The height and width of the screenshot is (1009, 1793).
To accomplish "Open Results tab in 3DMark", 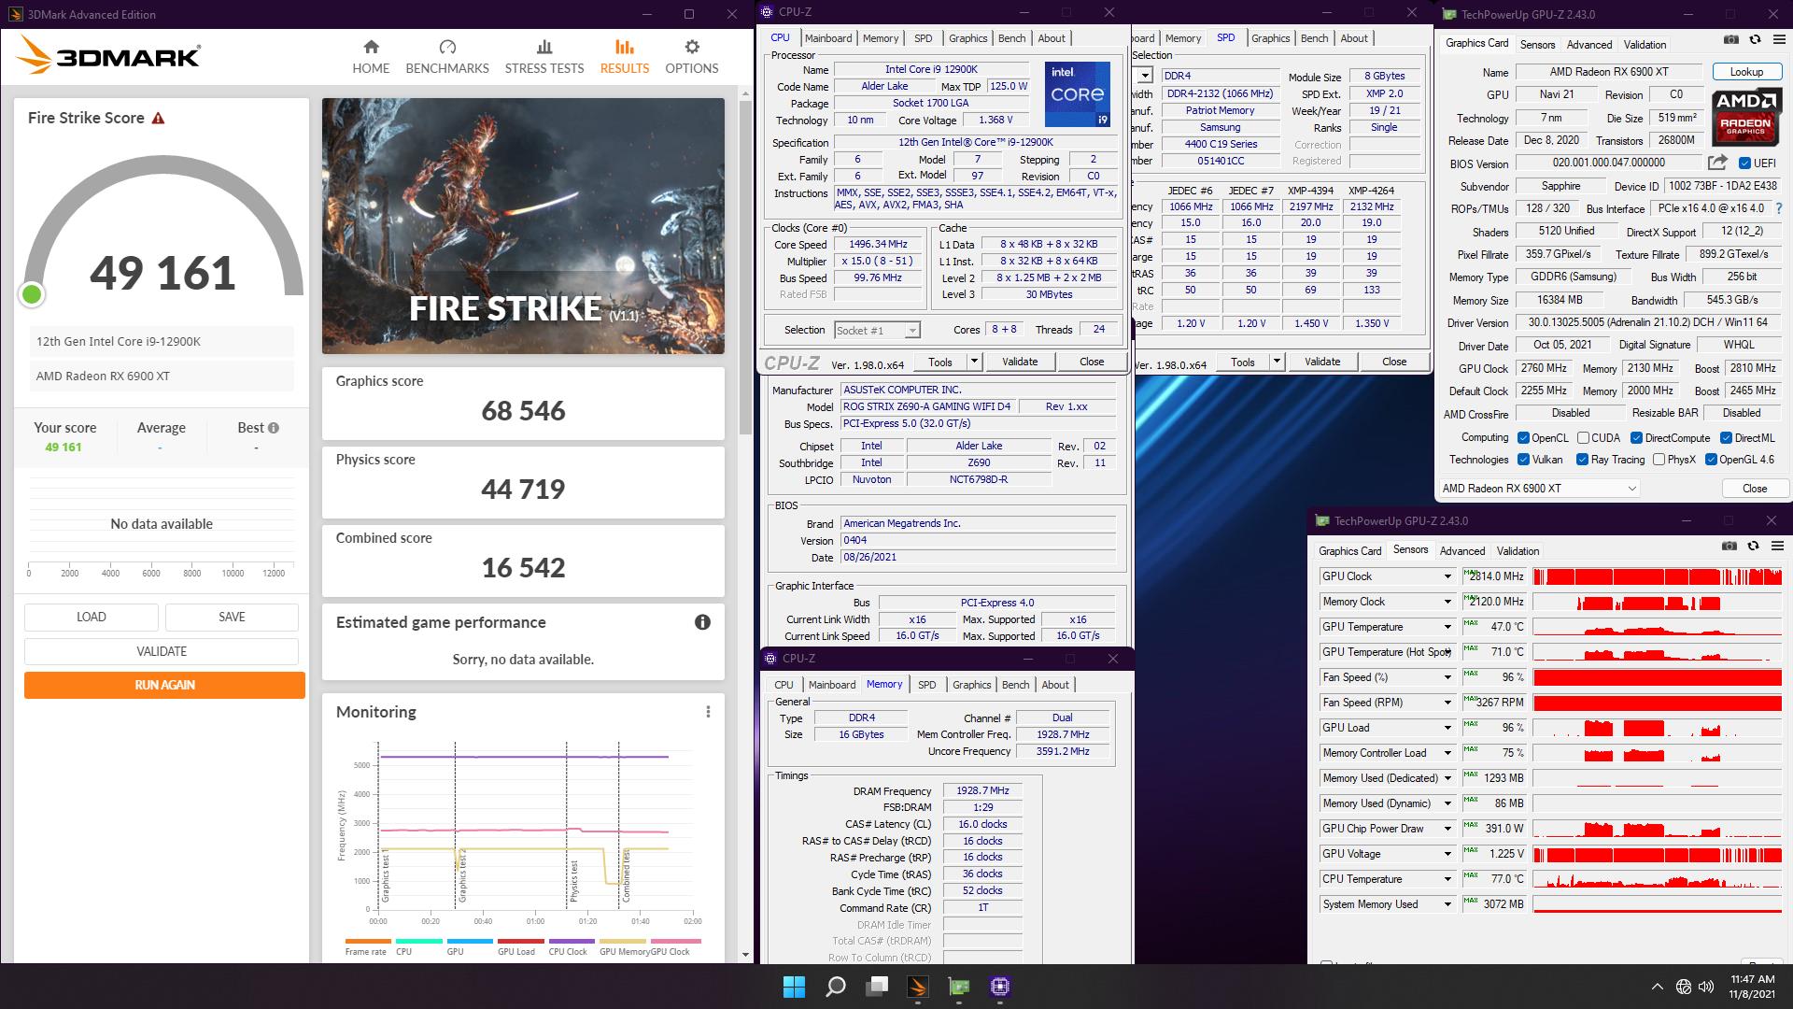I will [x=624, y=57].
